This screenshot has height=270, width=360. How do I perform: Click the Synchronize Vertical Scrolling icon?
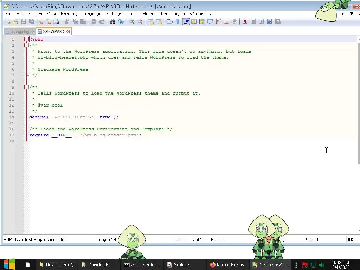point(150,21)
